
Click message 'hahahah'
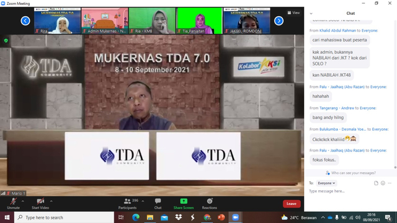321,97
